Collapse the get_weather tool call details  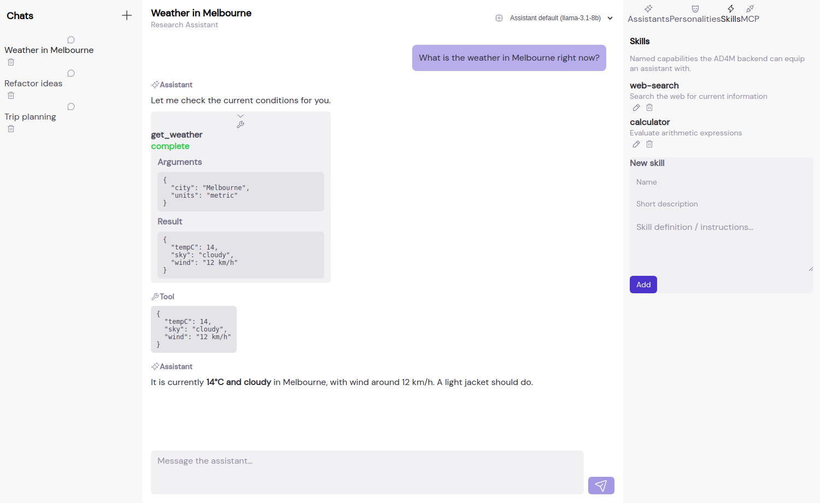pyautogui.click(x=241, y=116)
